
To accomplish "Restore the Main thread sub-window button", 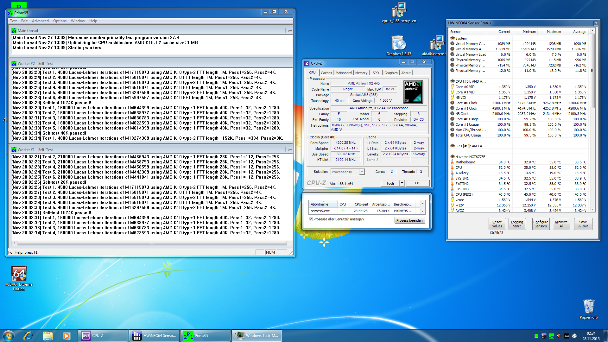I will [289, 31].
